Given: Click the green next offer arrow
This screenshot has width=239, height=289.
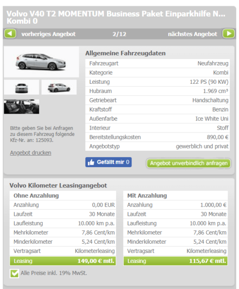Looking at the screenshot, I should click(229, 34).
